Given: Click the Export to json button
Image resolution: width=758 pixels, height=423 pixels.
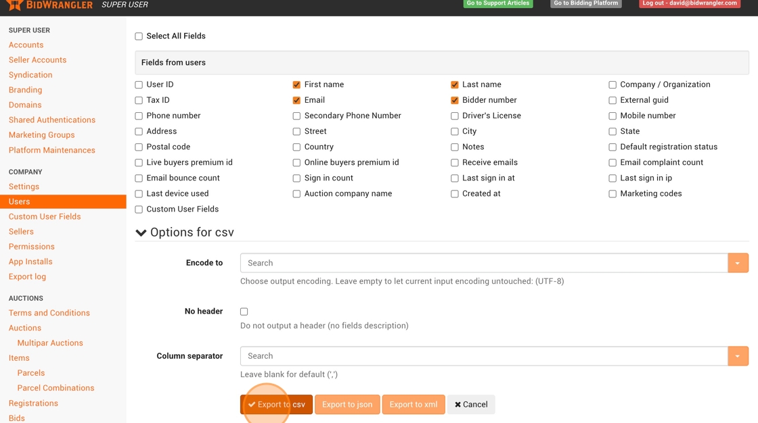Looking at the screenshot, I should pos(347,404).
